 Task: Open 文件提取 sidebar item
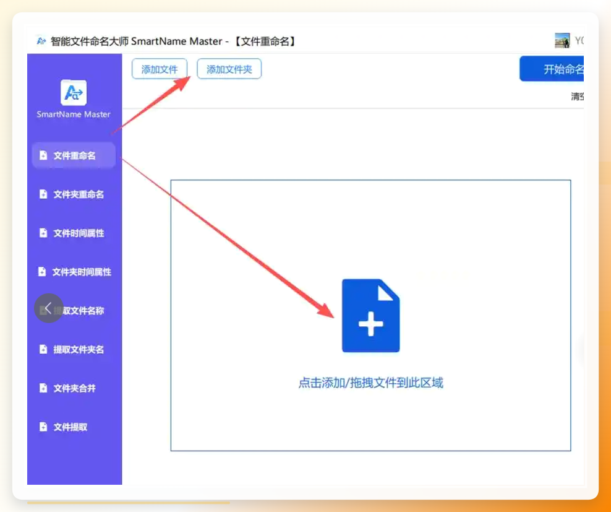coord(74,427)
